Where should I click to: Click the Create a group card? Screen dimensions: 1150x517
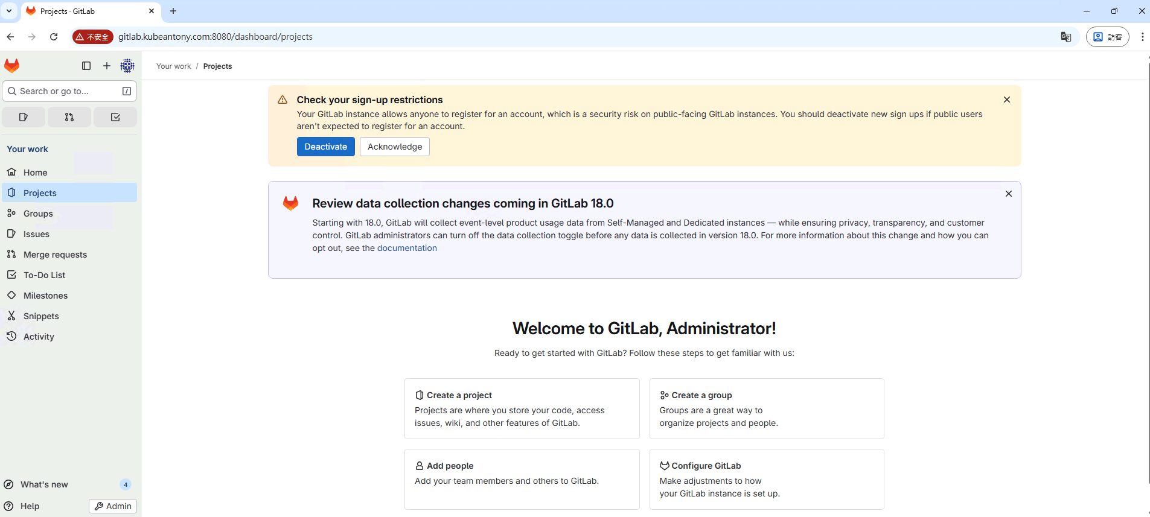(x=767, y=408)
